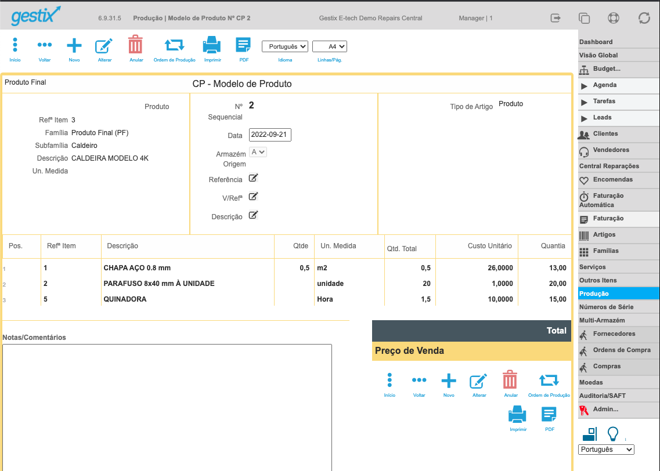The width and height of the screenshot is (660, 471).
Task: Open the Encomendas menu item
Action: click(618, 180)
